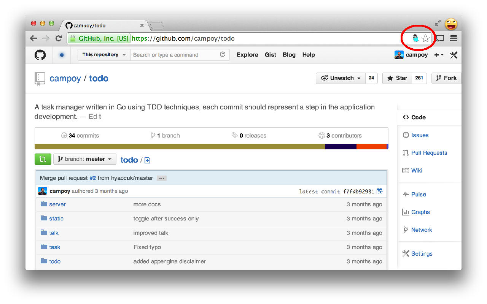
Task: Open the blue notifications indicator
Action: [62, 55]
